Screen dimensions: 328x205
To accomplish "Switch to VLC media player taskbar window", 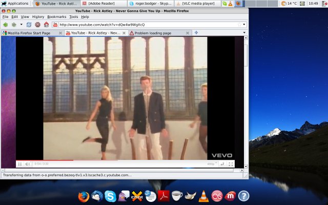I will [x=198, y=4].
